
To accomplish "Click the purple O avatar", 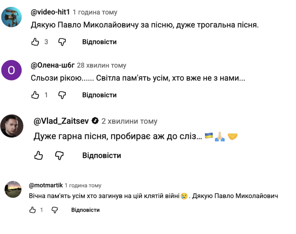I will click(x=12, y=70).
